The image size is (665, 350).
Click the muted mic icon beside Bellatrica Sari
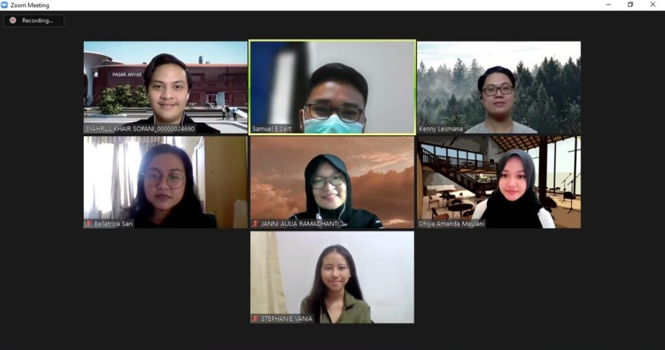88,223
